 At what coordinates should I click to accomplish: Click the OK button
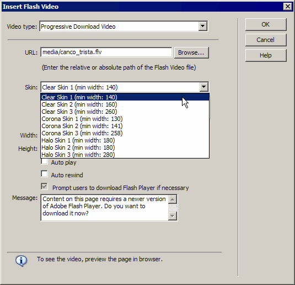point(266,24)
